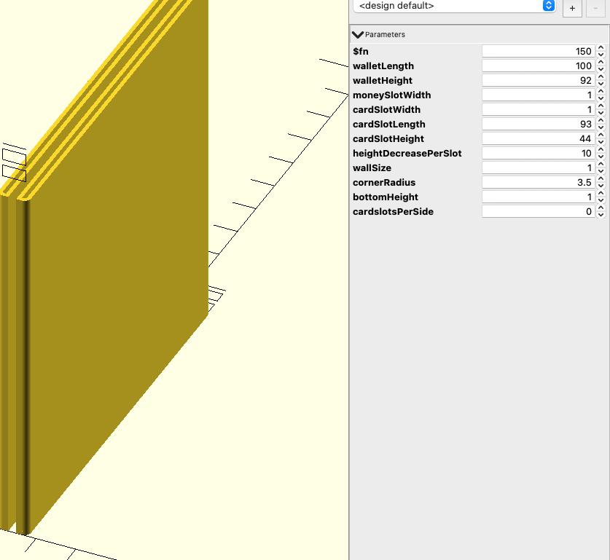Adjust the cardslotsPerSide stepper arrows
Screen dimensions: 610x560
(x=601, y=211)
